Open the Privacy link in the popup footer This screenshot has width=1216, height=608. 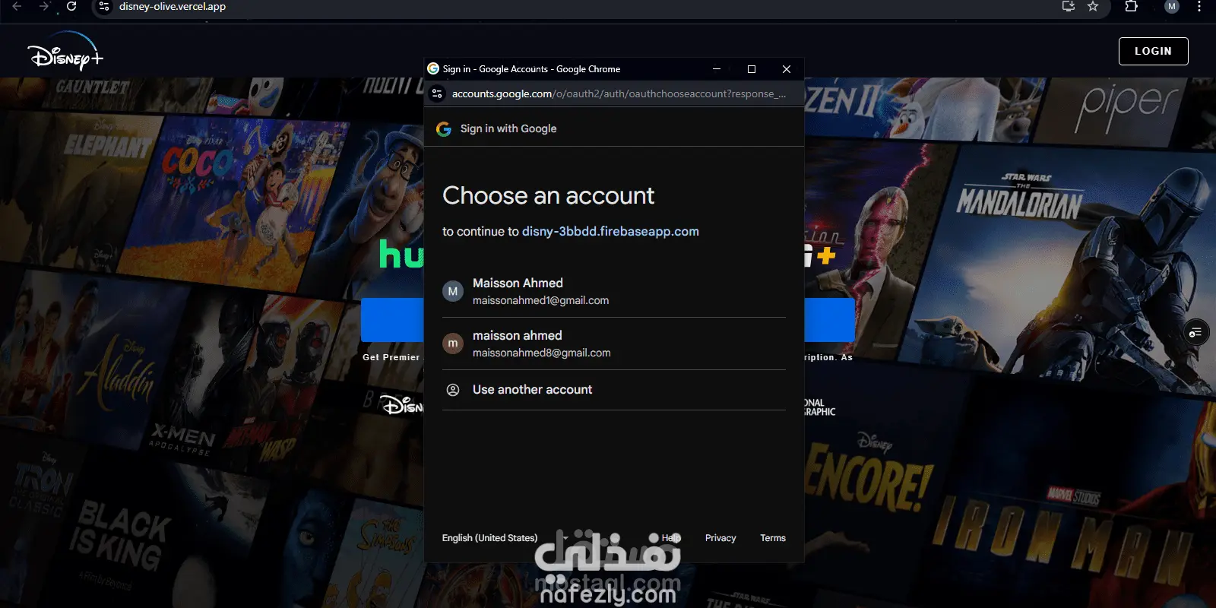[720, 538]
